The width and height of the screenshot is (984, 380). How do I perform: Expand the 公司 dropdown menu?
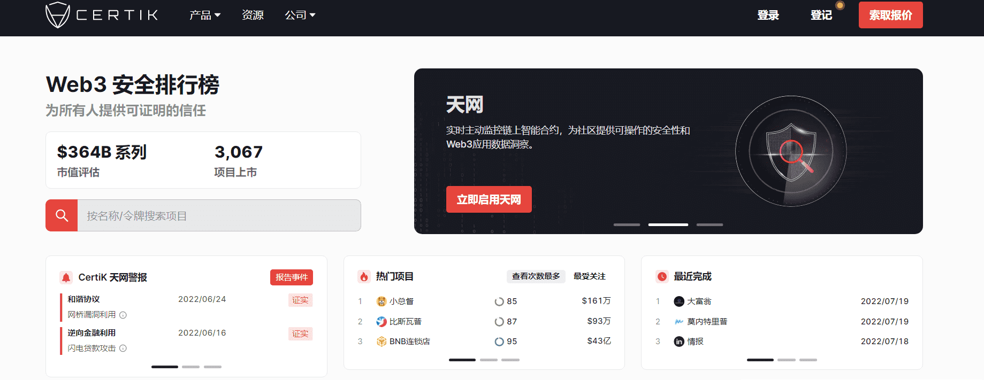tap(300, 15)
